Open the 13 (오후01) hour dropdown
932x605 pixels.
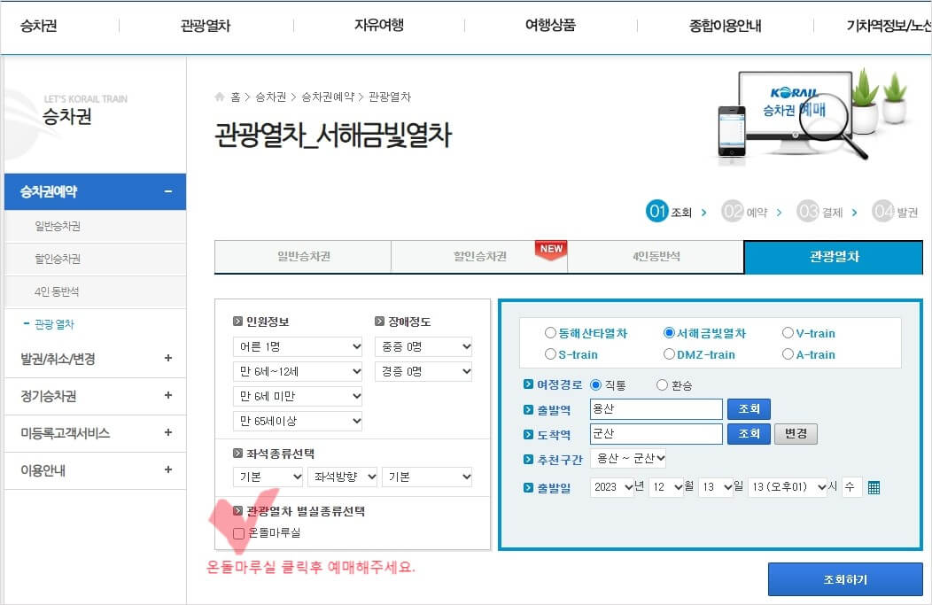(788, 487)
